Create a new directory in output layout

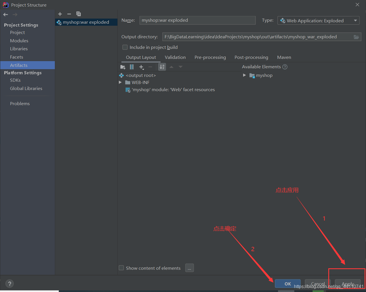coord(123,67)
